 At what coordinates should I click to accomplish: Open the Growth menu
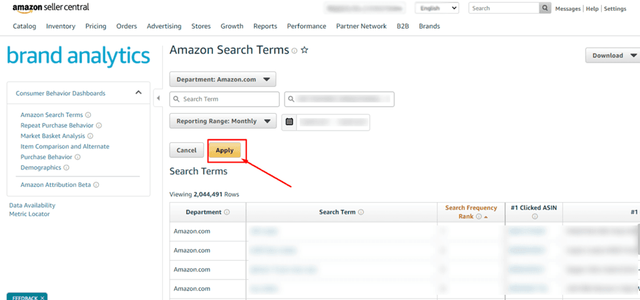pyautogui.click(x=232, y=26)
